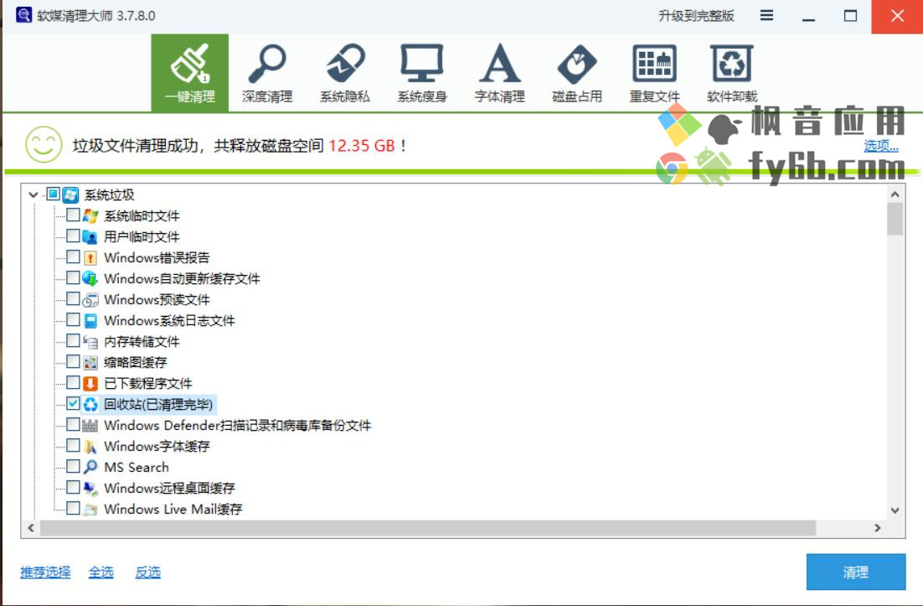This screenshot has height=606, width=923.
Task: Click the 反选 invert selection link
Action: click(x=147, y=572)
